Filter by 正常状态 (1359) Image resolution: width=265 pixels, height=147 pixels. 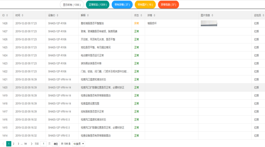(x=98, y=5)
